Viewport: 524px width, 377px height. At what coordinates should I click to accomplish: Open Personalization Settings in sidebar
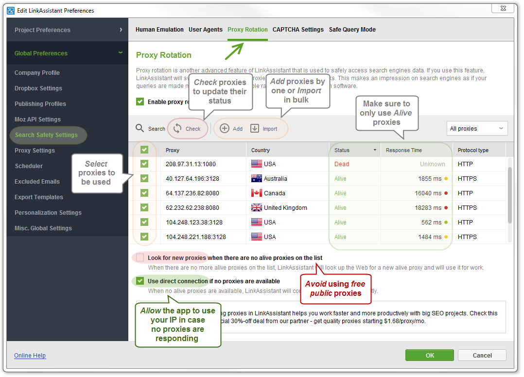(48, 213)
